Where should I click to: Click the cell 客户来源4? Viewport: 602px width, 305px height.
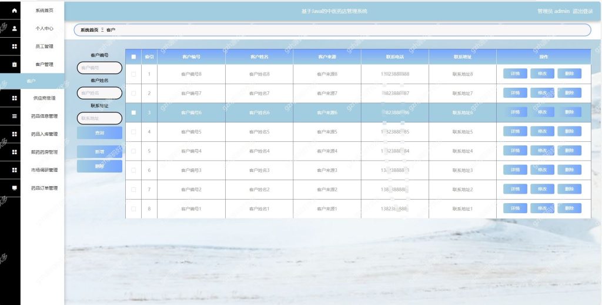pyautogui.click(x=327, y=151)
